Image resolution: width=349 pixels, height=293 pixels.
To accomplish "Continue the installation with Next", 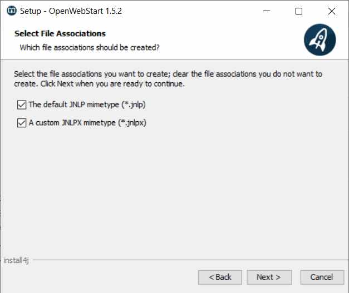I will pos(269,277).
